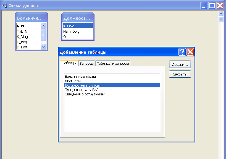
Task: Click Больничн... field list down arrow
Action: [x=44, y=47]
